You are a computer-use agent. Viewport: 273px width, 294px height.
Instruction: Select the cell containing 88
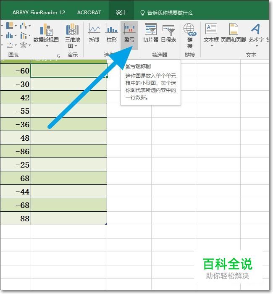pyautogui.click(x=16, y=218)
